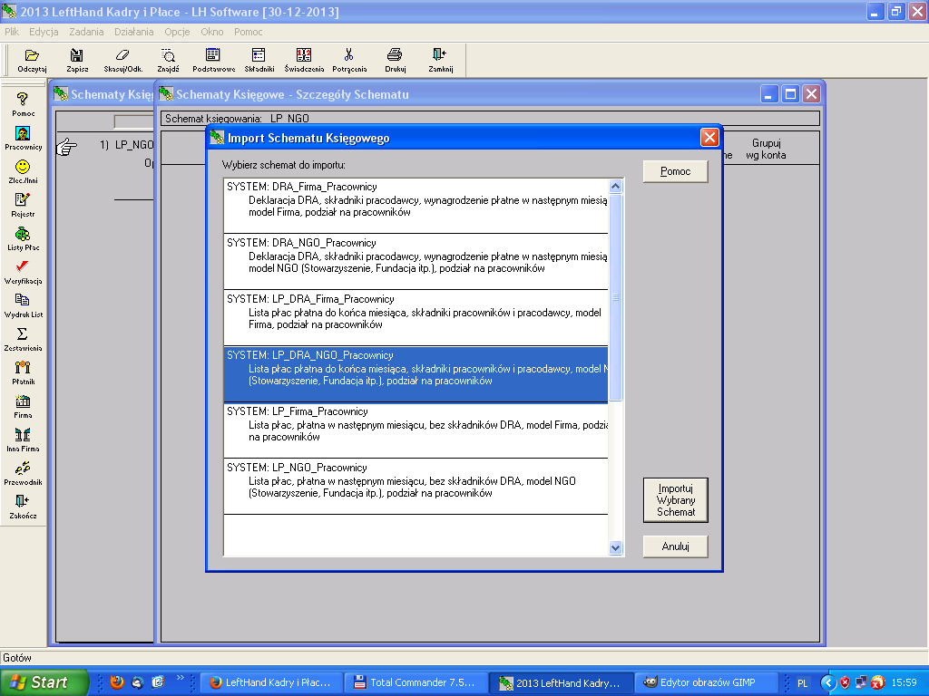
Task: Click the Zamknij toolbar icon
Action: point(440,61)
